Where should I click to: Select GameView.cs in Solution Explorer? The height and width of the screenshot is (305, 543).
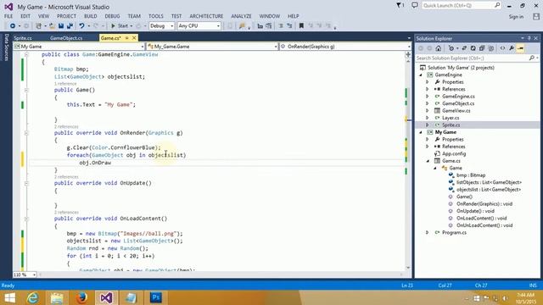(x=456, y=111)
